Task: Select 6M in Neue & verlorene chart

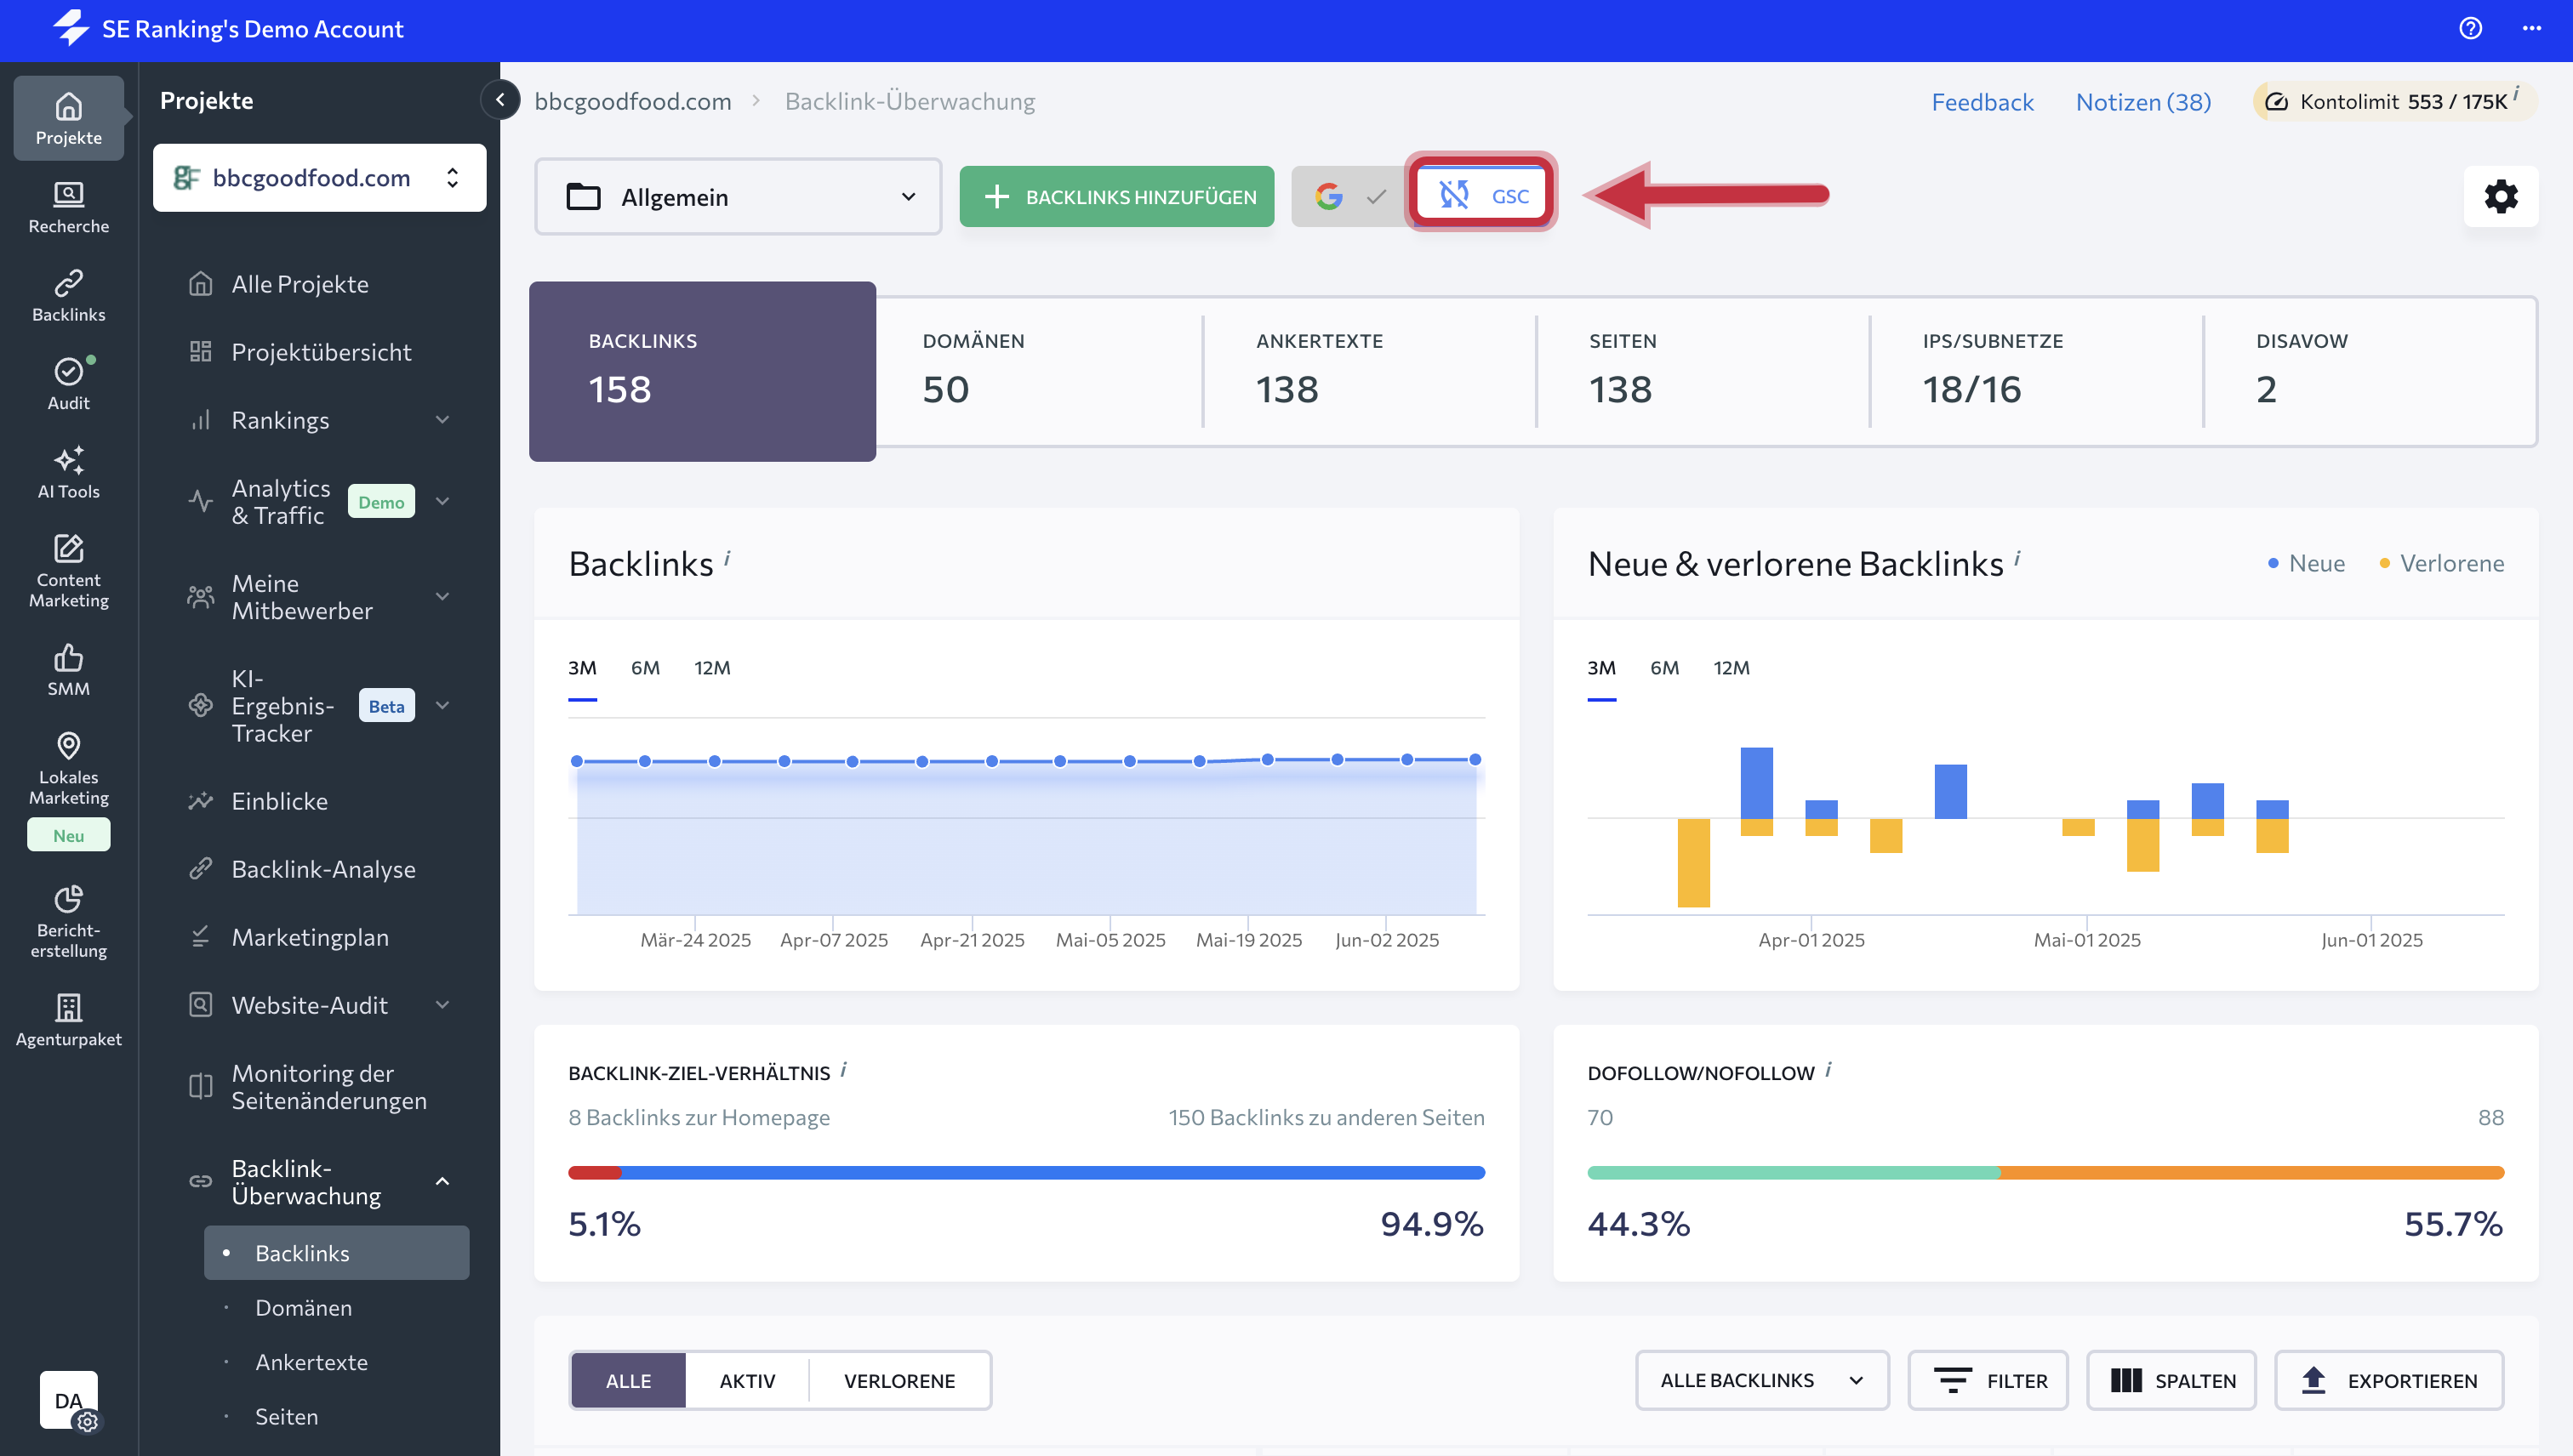Action: coord(1664,667)
